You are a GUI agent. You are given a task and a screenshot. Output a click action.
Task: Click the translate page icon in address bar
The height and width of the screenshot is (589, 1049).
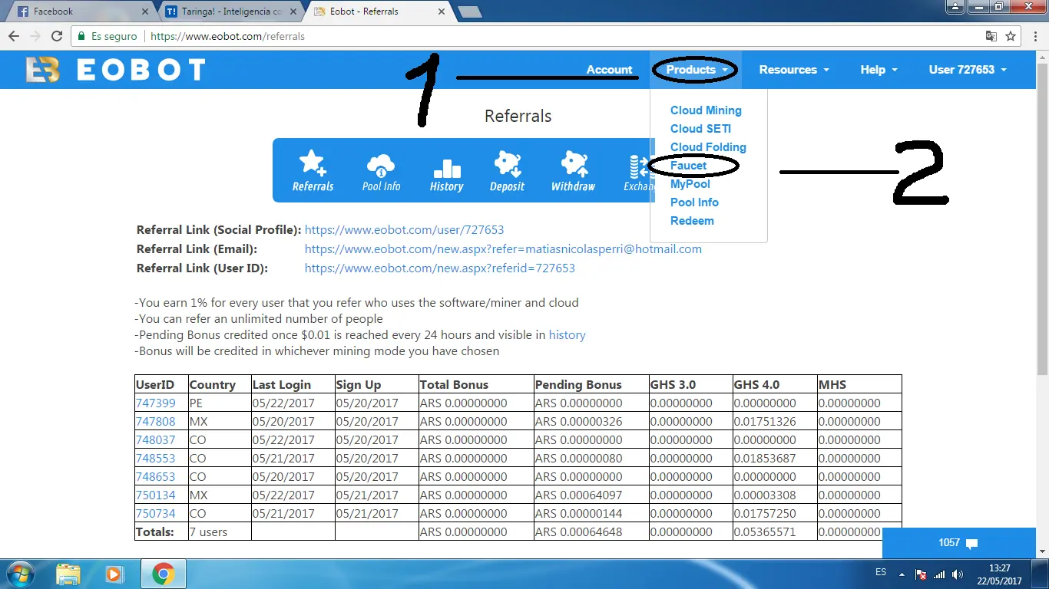tap(991, 36)
